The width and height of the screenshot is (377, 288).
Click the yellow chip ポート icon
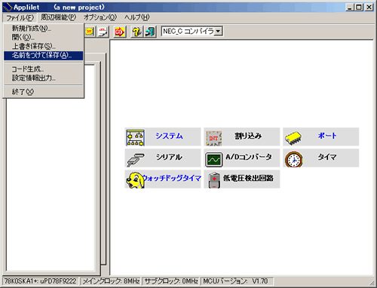tap(293, 138)
